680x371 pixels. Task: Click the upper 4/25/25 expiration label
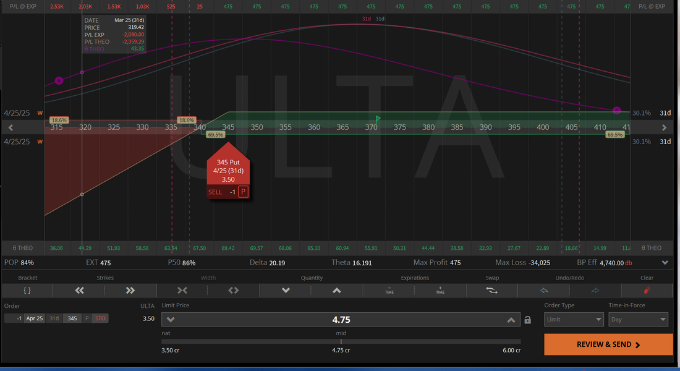[x=17, y=113]
